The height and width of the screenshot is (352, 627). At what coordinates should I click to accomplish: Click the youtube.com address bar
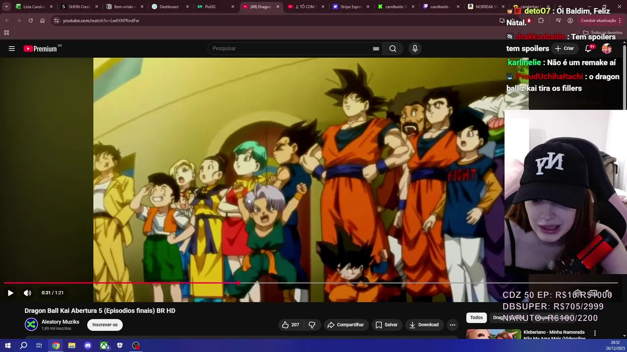(x=101, y=21)
